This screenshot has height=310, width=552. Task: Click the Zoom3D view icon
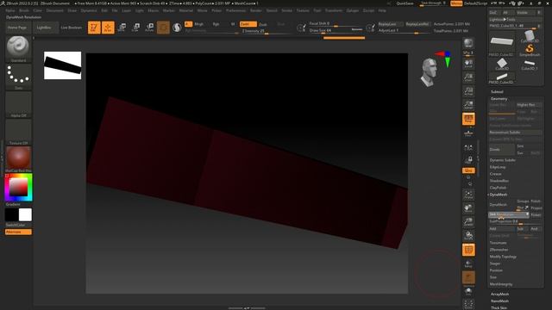[468, 222]
